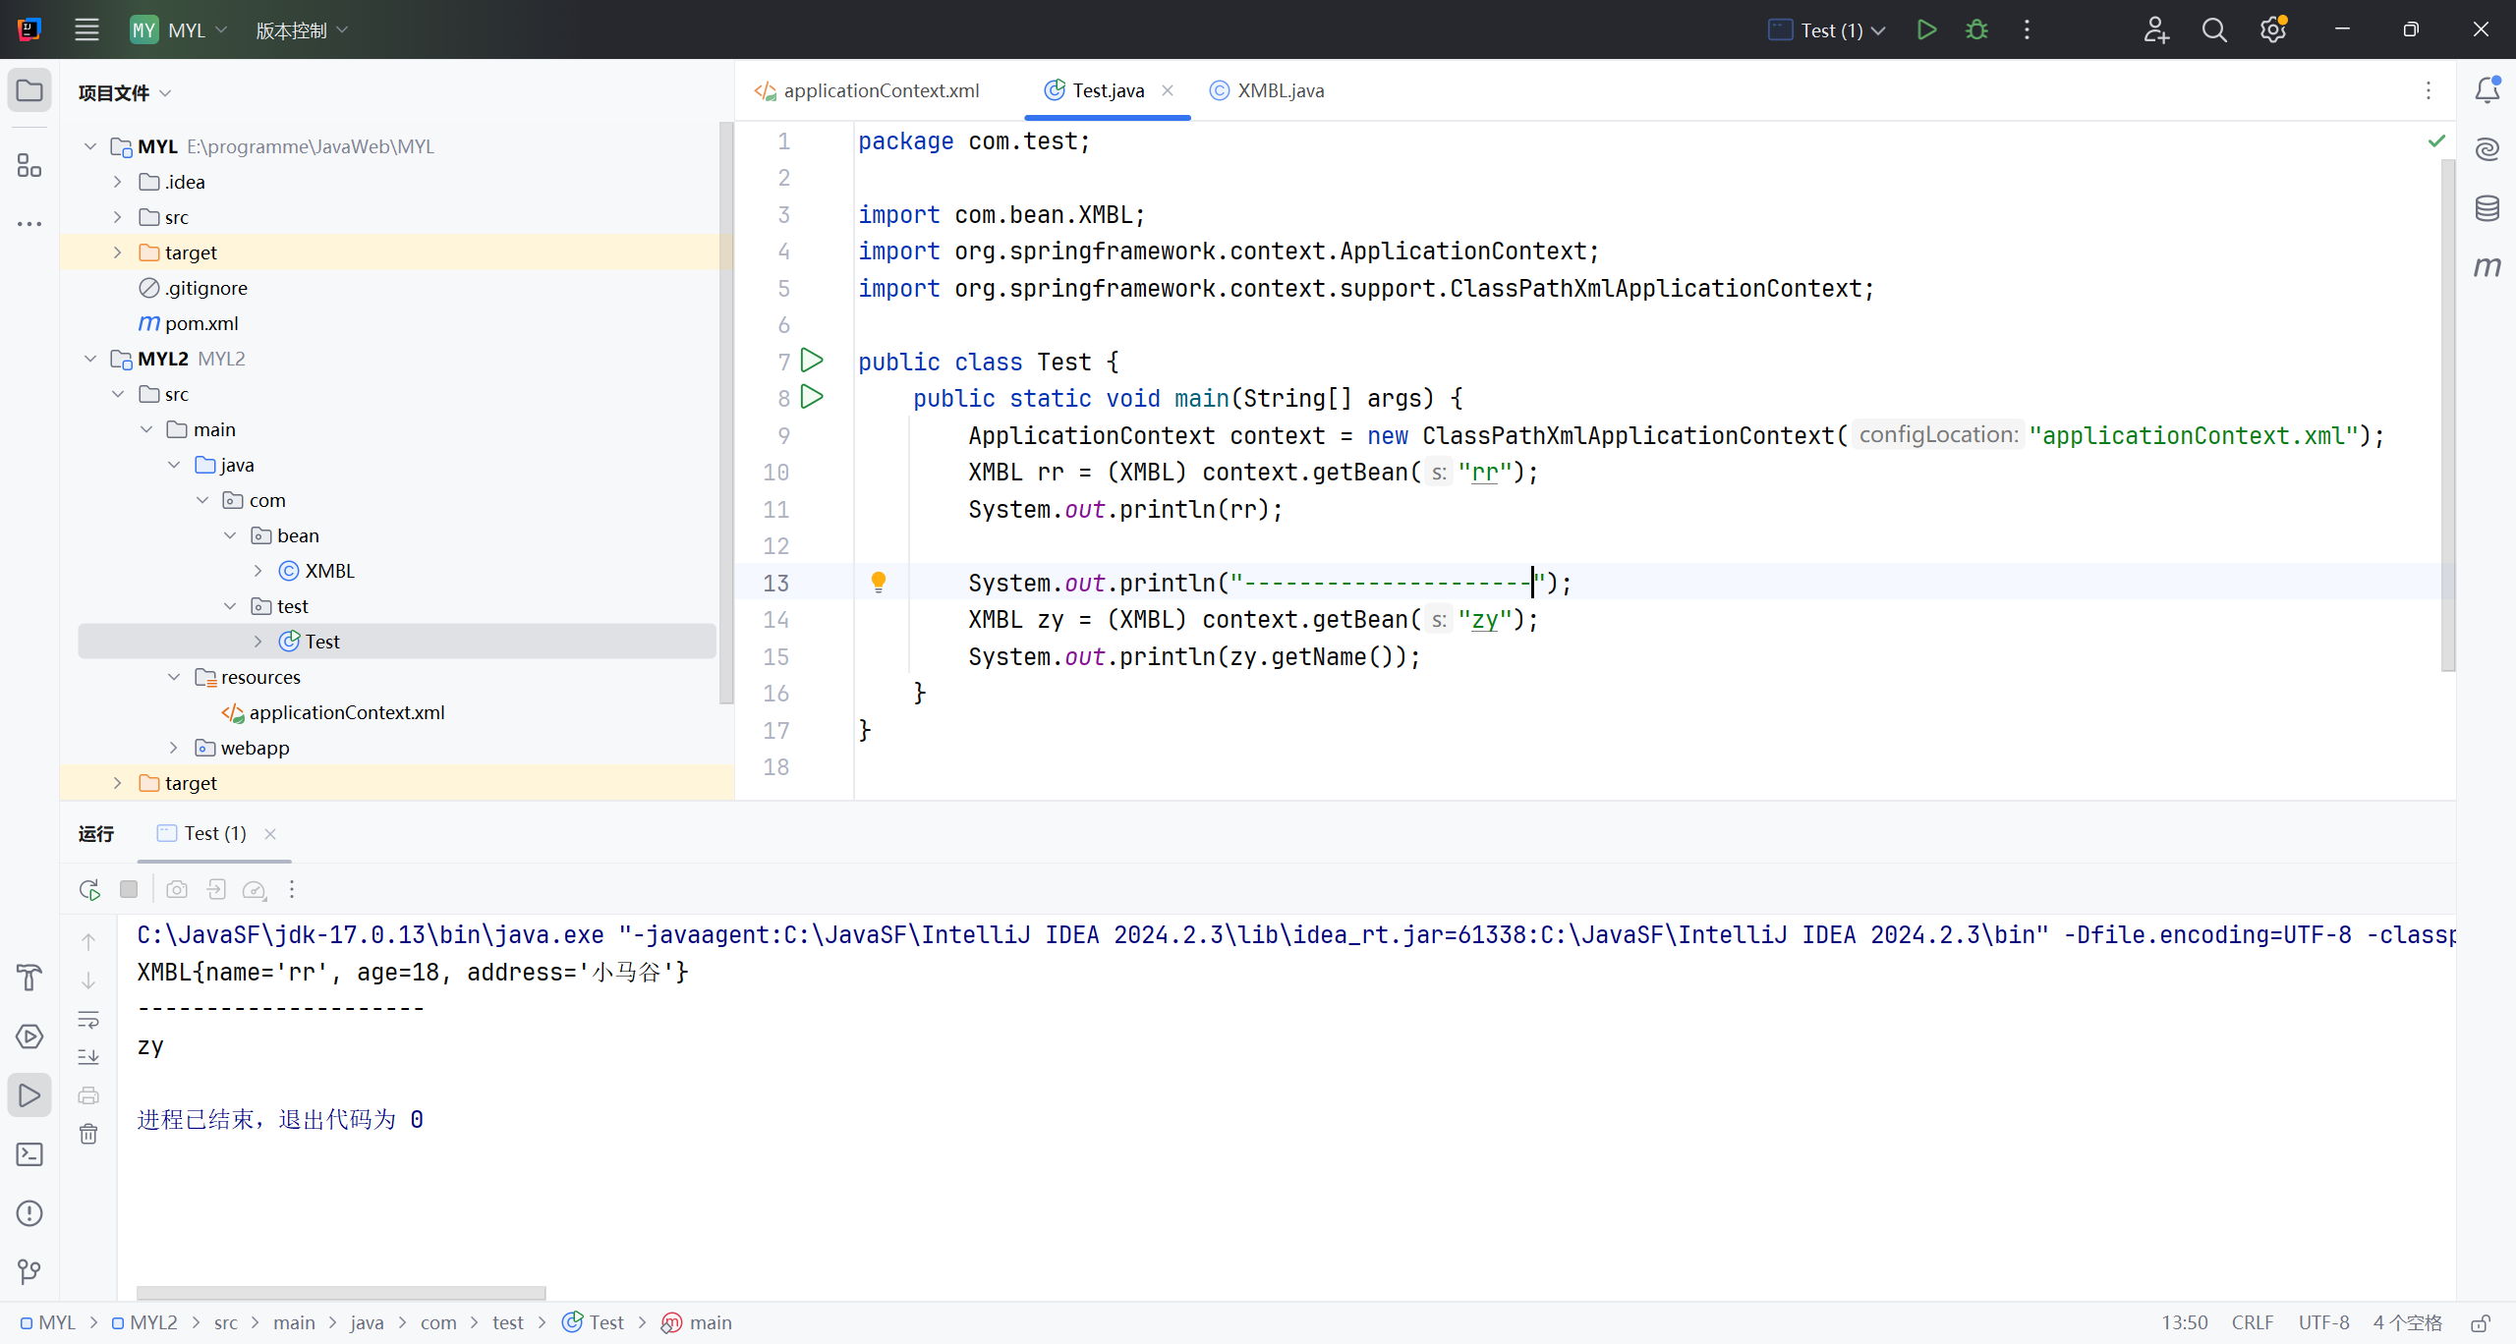This screenshot has width=2516, height=1344.
Task: Collapse the MYL2 module tree node
Action: pyautogui.click(x=90, y=359)
